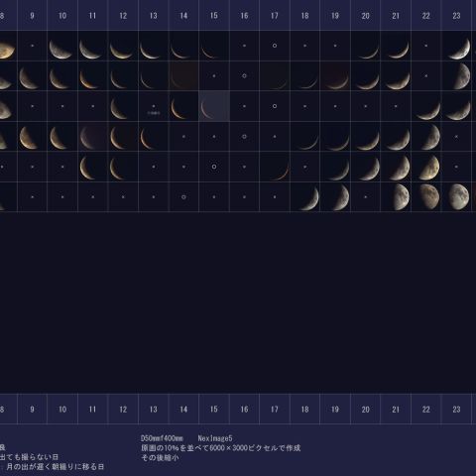Select fifth-row thin crescent under column 17
The height and width of the screenshot is (476, 476).
(x=281, y=172)
